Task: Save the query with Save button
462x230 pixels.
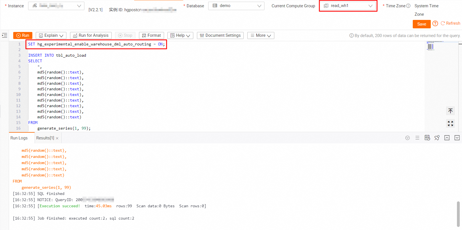Action: pos(421,24)
